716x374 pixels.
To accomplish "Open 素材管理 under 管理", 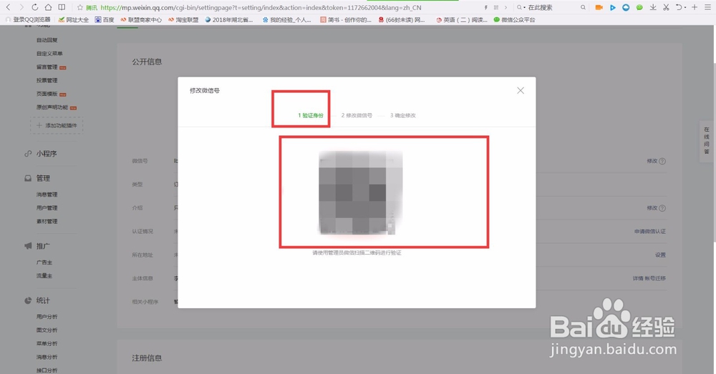I will (x=47, y=221).
